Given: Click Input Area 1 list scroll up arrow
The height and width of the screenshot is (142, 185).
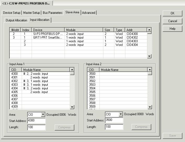Looking at the screenshot, I should click(x=72, y=70).
